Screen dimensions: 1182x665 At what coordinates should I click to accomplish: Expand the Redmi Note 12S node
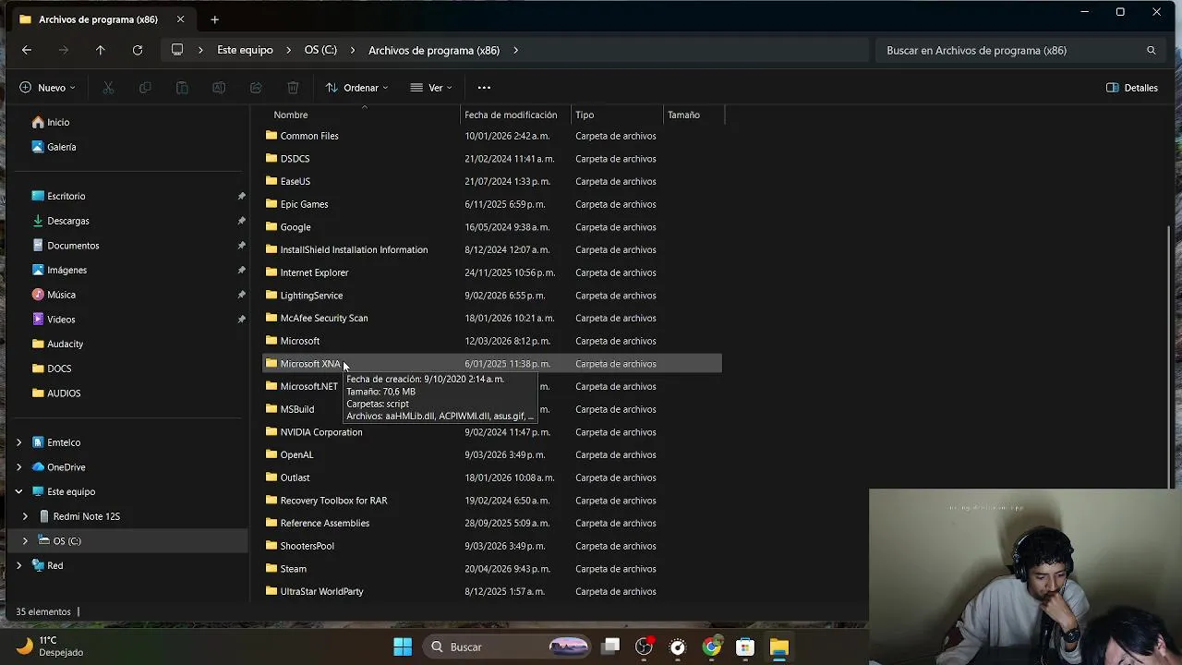25,516
